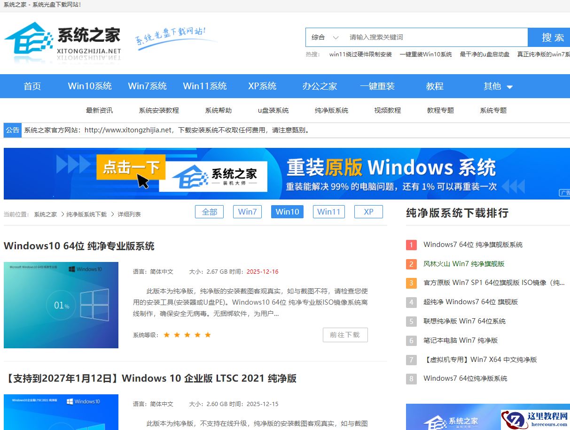Image resolution: width=570 pixels, height=430 pixels.
Task: Switch to the Win7 filter
Action: point(247,212)
